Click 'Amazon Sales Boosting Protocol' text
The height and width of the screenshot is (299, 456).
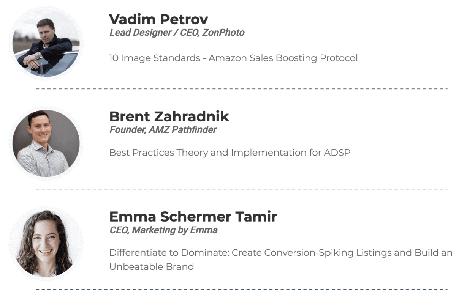[283, 58]
